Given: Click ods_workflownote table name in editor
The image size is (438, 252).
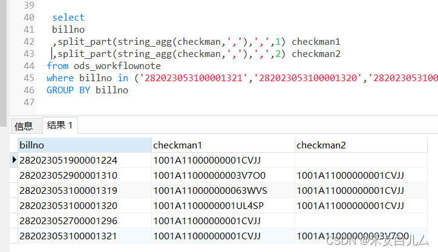Looking at the screenshot, I should coord(117,66).
